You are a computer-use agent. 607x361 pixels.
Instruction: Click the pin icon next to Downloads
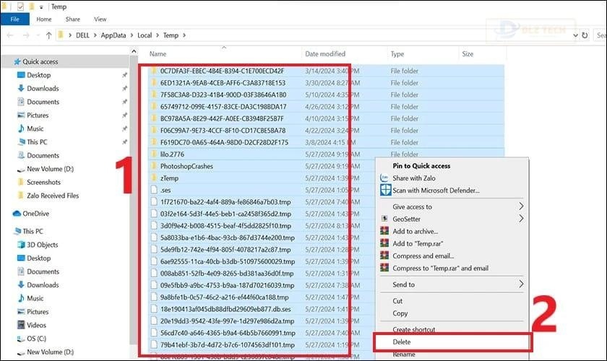(x=124, y=89)
